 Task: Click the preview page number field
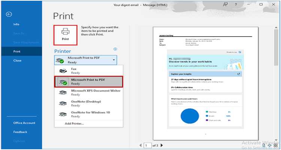[x=148, y=146]
